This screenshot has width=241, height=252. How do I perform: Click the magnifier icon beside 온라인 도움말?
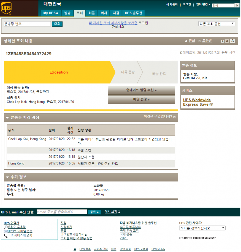coord(6,227)
